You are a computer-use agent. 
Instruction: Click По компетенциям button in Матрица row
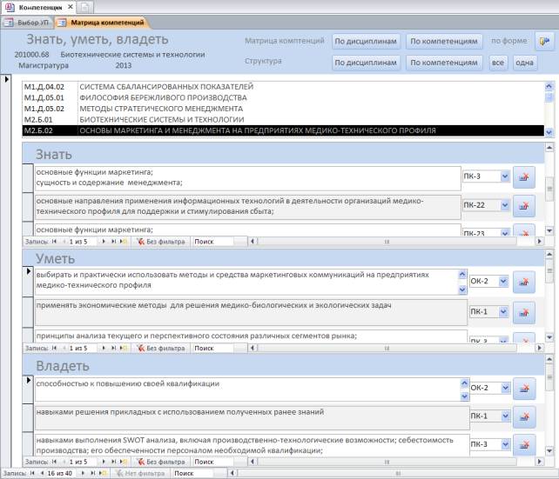(x=445, y=41)
